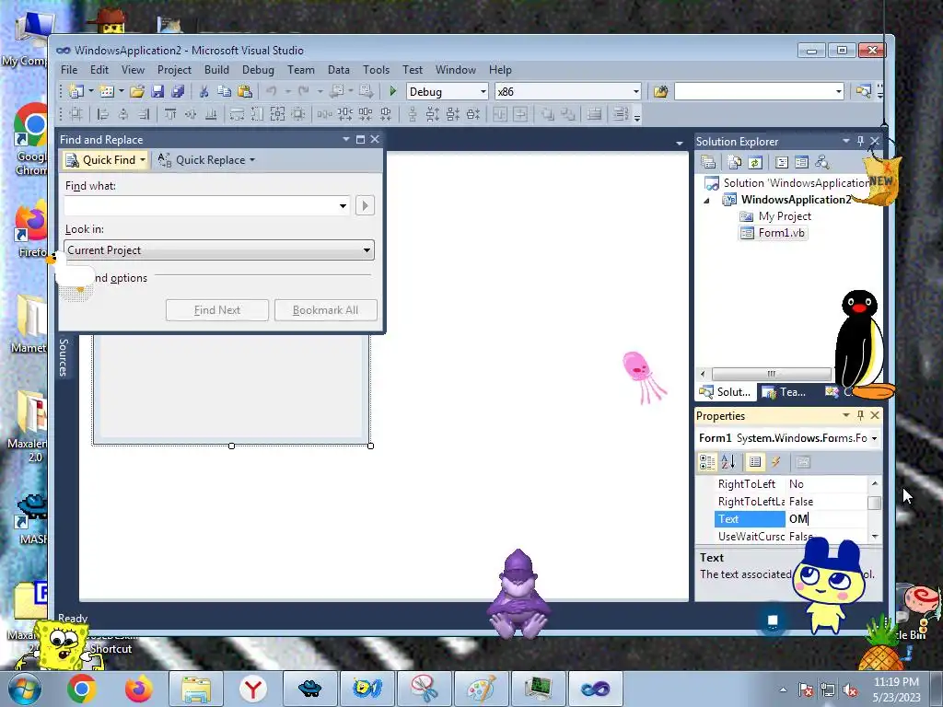Select the RightToLeft property row
This screenshot has height=707, width=943.
tap(790, 484)
